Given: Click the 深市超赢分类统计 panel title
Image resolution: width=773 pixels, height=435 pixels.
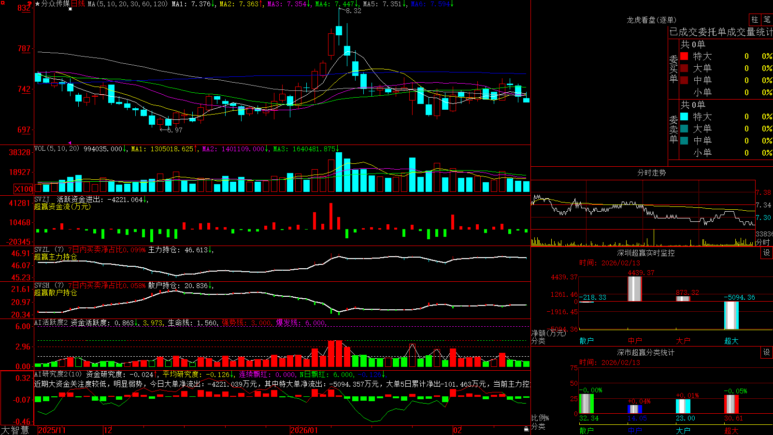Looking at the screenshot, I should pyautogui.click(x=646, y=352).
